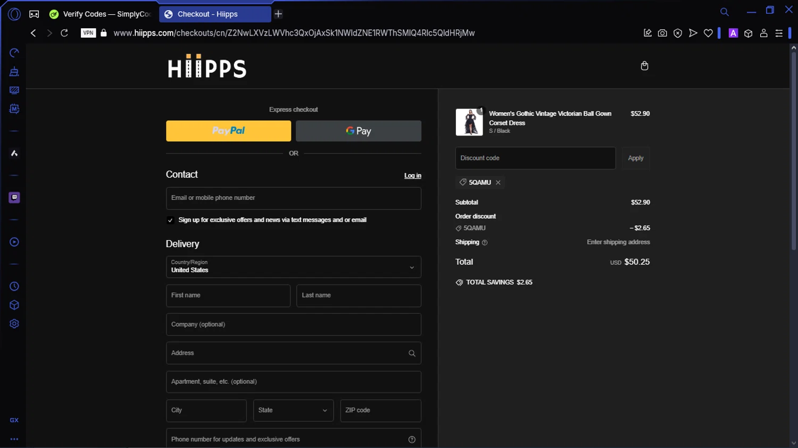Select the Checkout - Hiipps tab
This screenshot has width=798, height=448.
[x=215, y=14]
